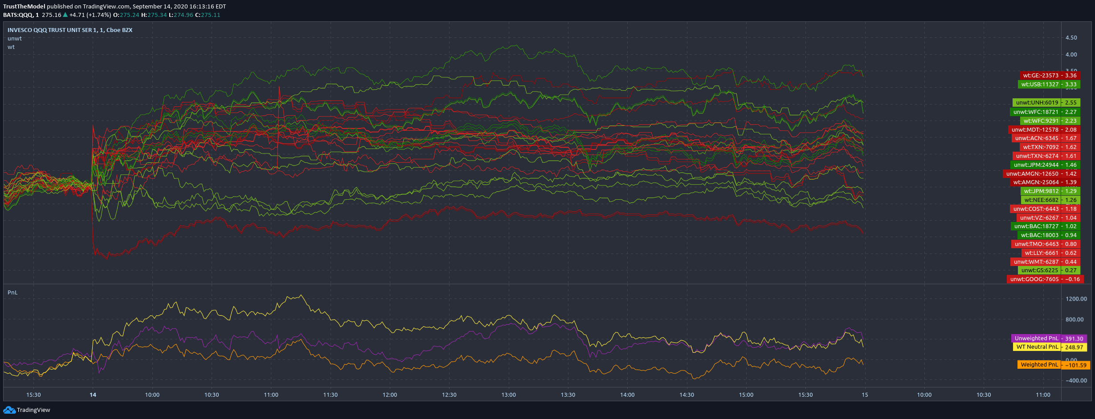Click the unwt:GOOG:-7605 price label
Viewport: 1095px width, 419px height.
1045,279
